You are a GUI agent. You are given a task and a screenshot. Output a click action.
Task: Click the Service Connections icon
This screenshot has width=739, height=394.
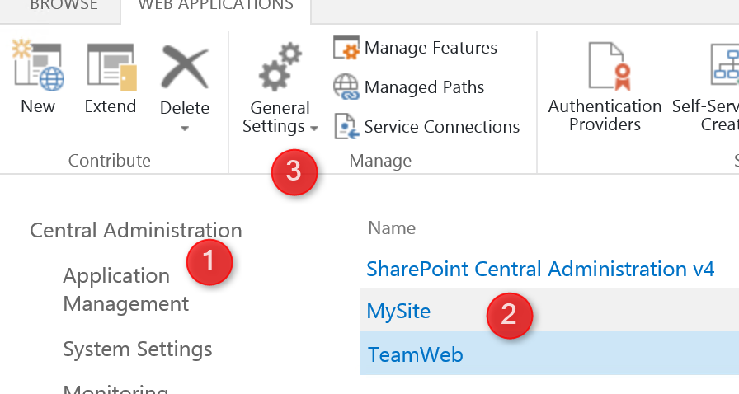[346, 126]
